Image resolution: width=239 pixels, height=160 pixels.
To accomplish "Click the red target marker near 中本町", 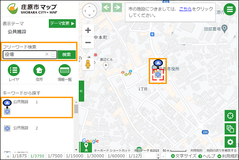I will 96,55.
